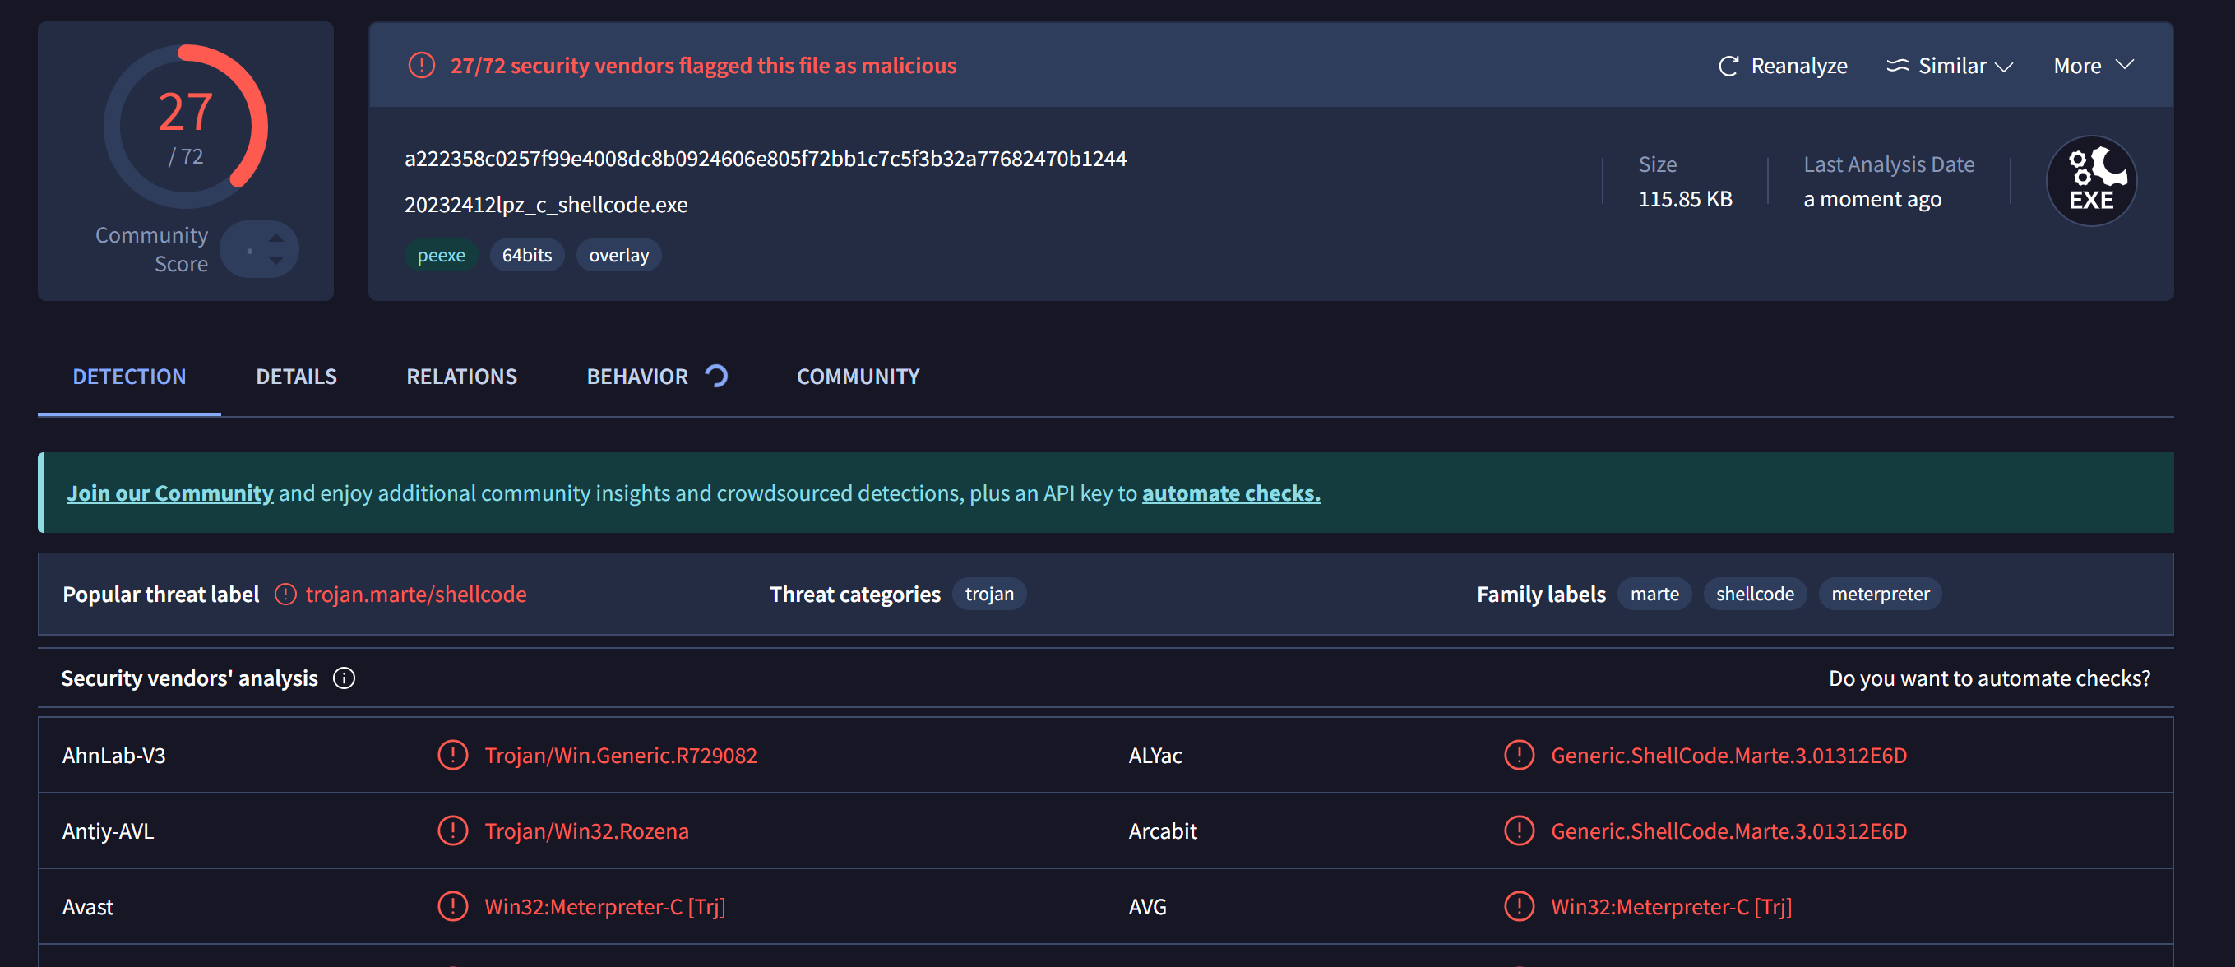Click the Reanalyze refresh icon
Viewport: 2235px width, 967px height.
click(x=1728, y=66)
